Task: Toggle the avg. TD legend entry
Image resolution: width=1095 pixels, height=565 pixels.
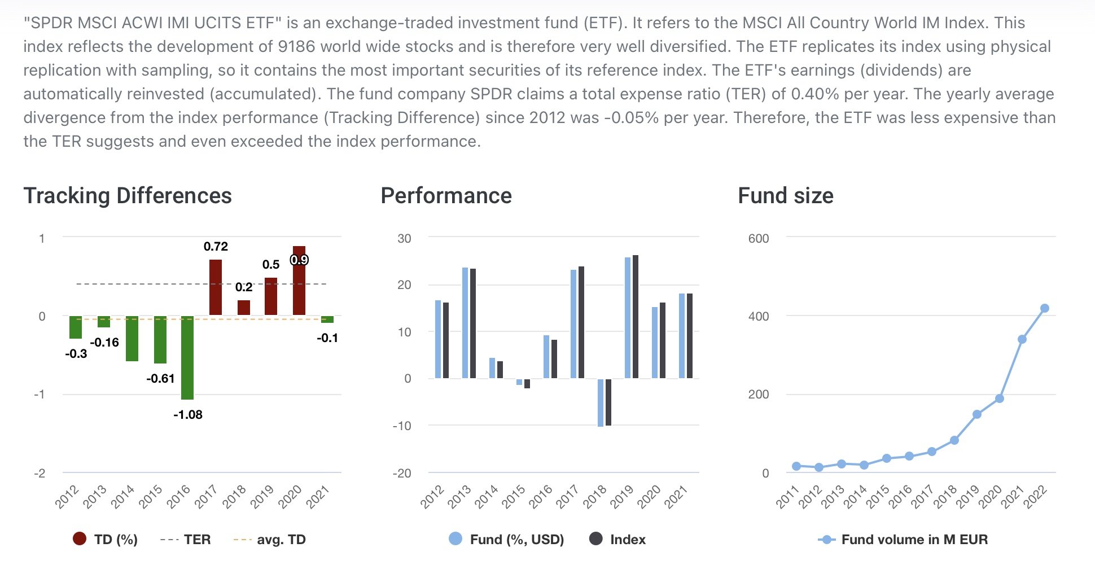Action: (x=271, y=540)
